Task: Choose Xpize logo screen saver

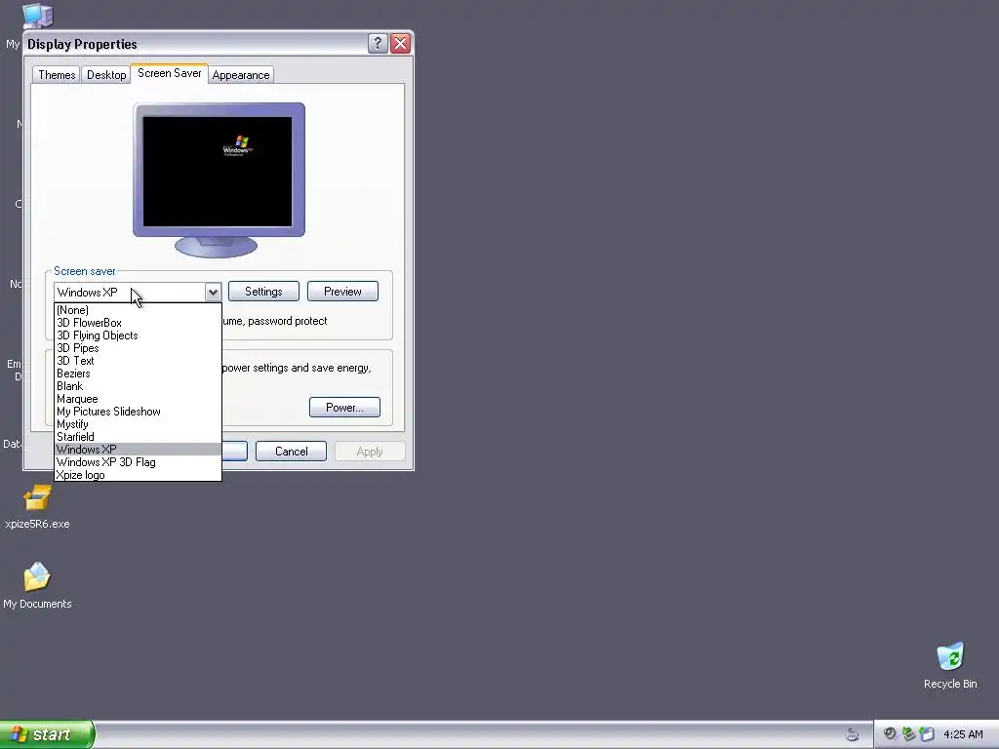Action: (x=138, y=475)
